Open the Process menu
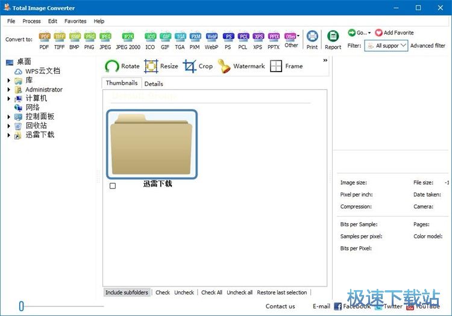Viewport: 452px width, 316px height. click(31, 21)
